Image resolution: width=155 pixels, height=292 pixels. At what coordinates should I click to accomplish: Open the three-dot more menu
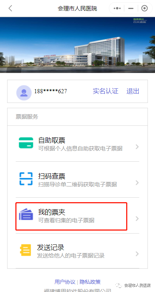(x=117, y=8)
